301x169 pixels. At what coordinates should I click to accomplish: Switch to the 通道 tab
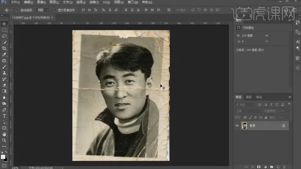point(249,97)
